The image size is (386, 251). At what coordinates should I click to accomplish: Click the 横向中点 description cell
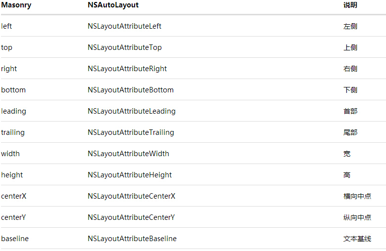point(357,196)
